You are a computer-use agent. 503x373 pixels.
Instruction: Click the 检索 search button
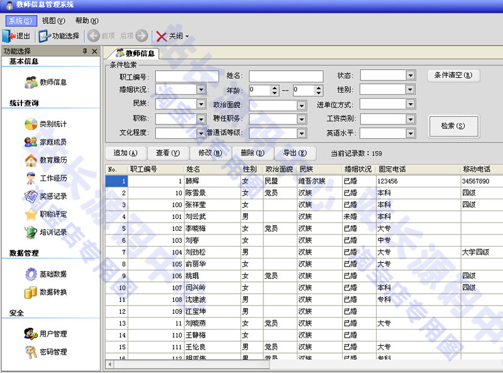(x=453, y=126)
